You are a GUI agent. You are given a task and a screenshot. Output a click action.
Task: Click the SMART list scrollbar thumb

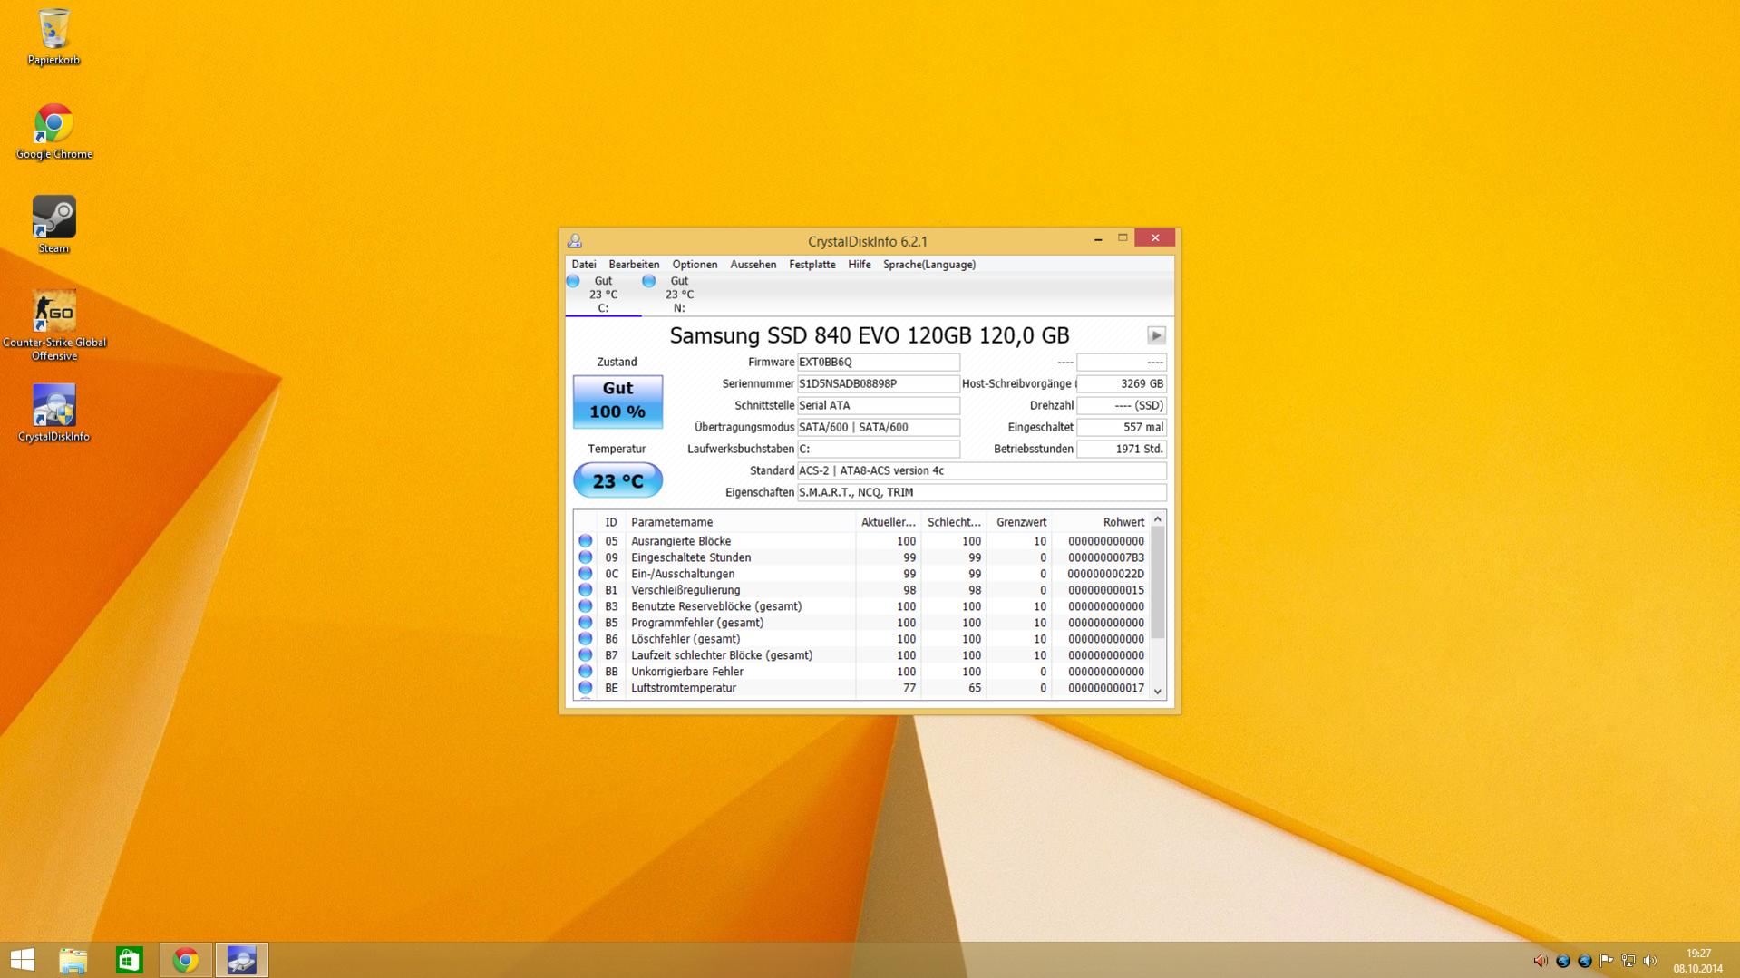(x=1157, y=583)
